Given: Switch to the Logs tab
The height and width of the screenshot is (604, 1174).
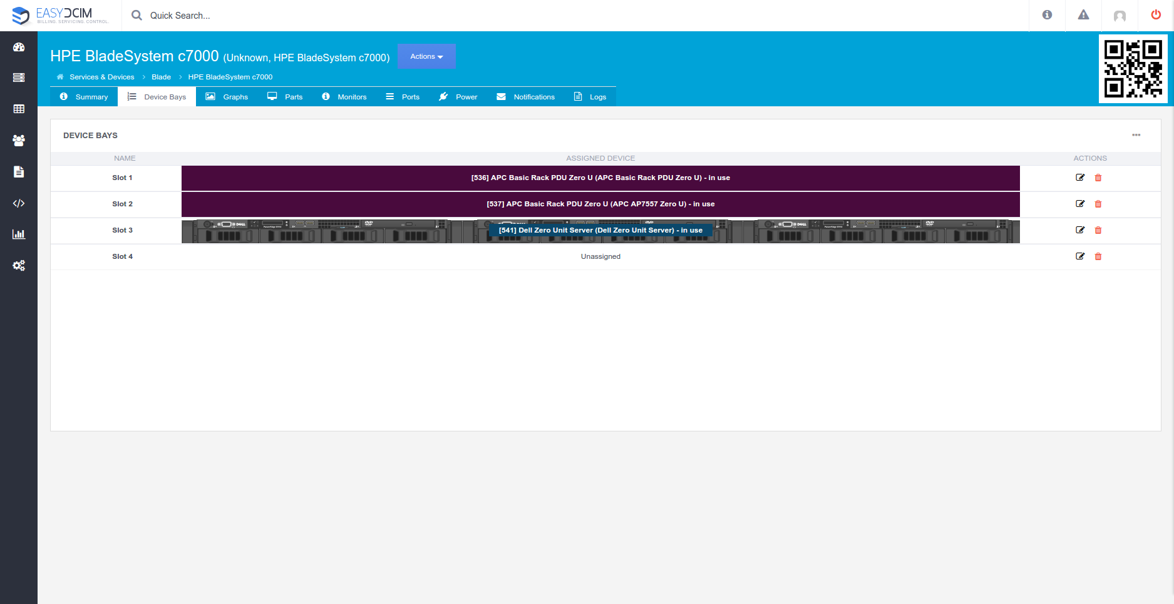Looking at the screenshot, I should pyautogui.click(x=590, y=97).
